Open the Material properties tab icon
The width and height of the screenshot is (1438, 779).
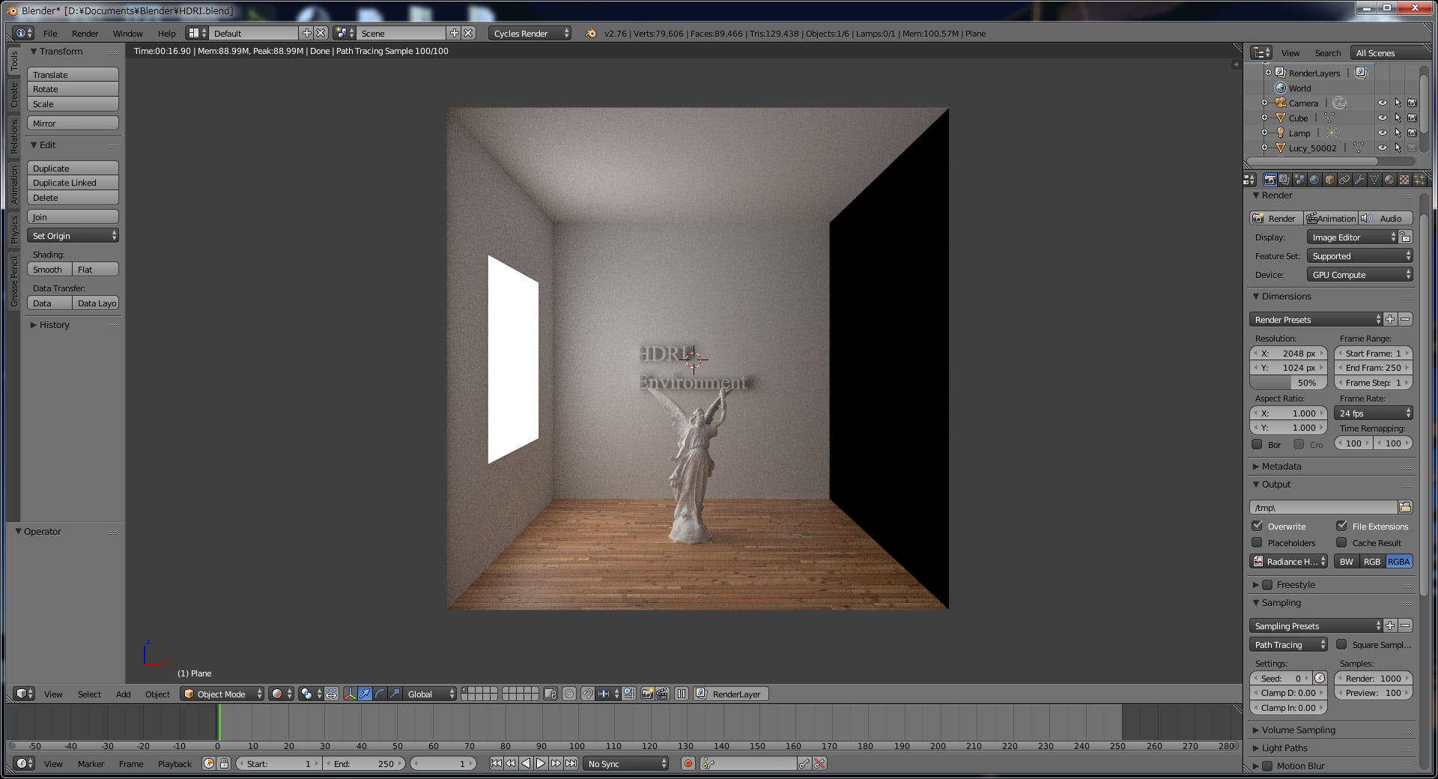point(1389,180)
